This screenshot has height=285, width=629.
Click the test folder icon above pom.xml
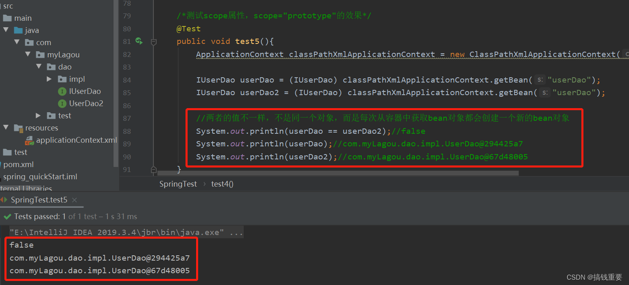click(7, 152)
